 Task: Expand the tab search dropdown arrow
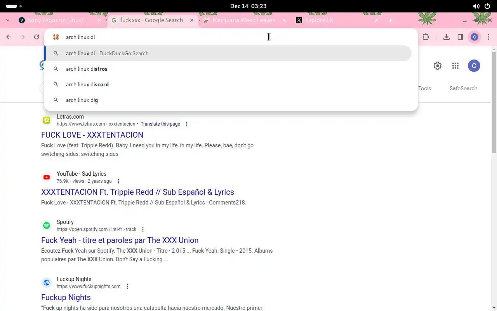click(x=8, y=20)
